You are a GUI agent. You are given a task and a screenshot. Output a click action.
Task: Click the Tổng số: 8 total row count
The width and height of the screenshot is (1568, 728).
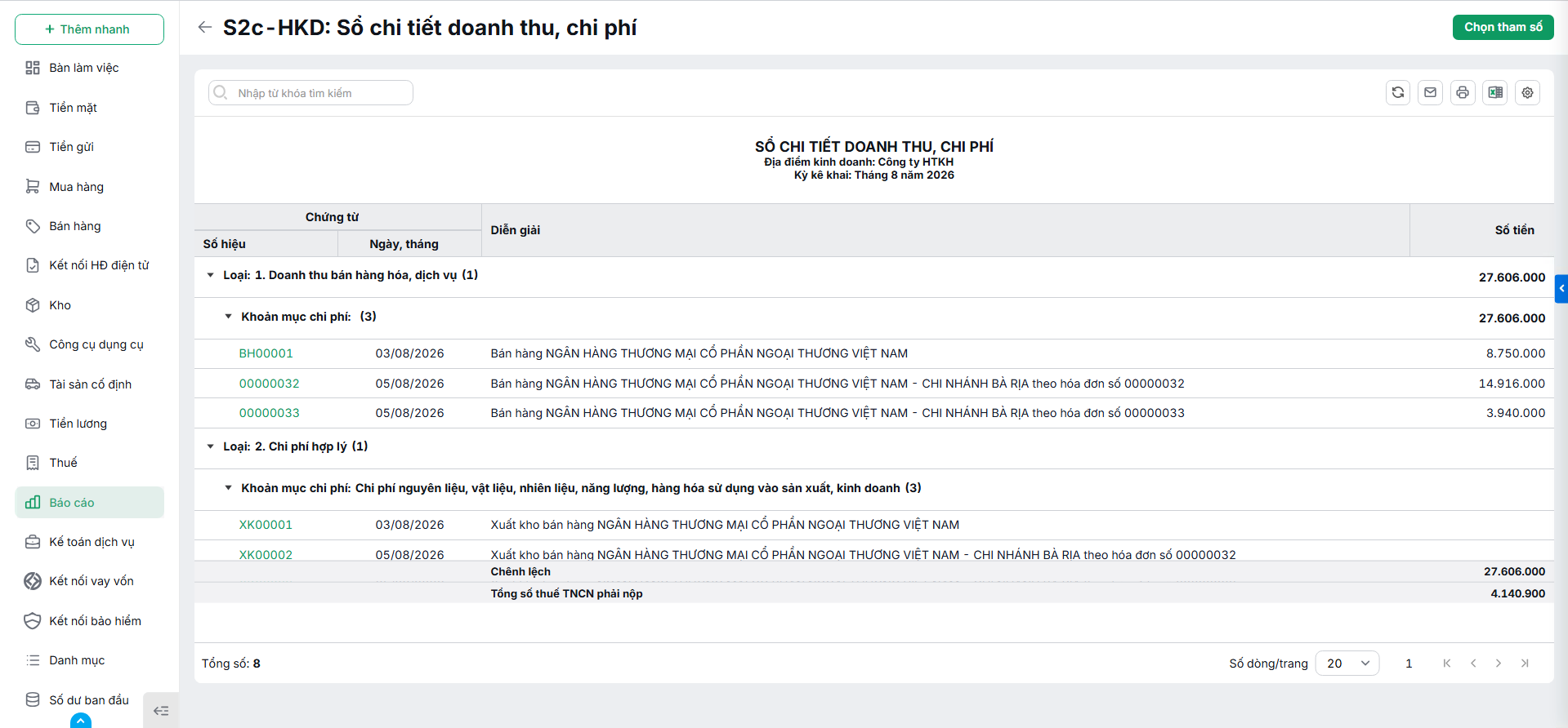click(231, 664)
